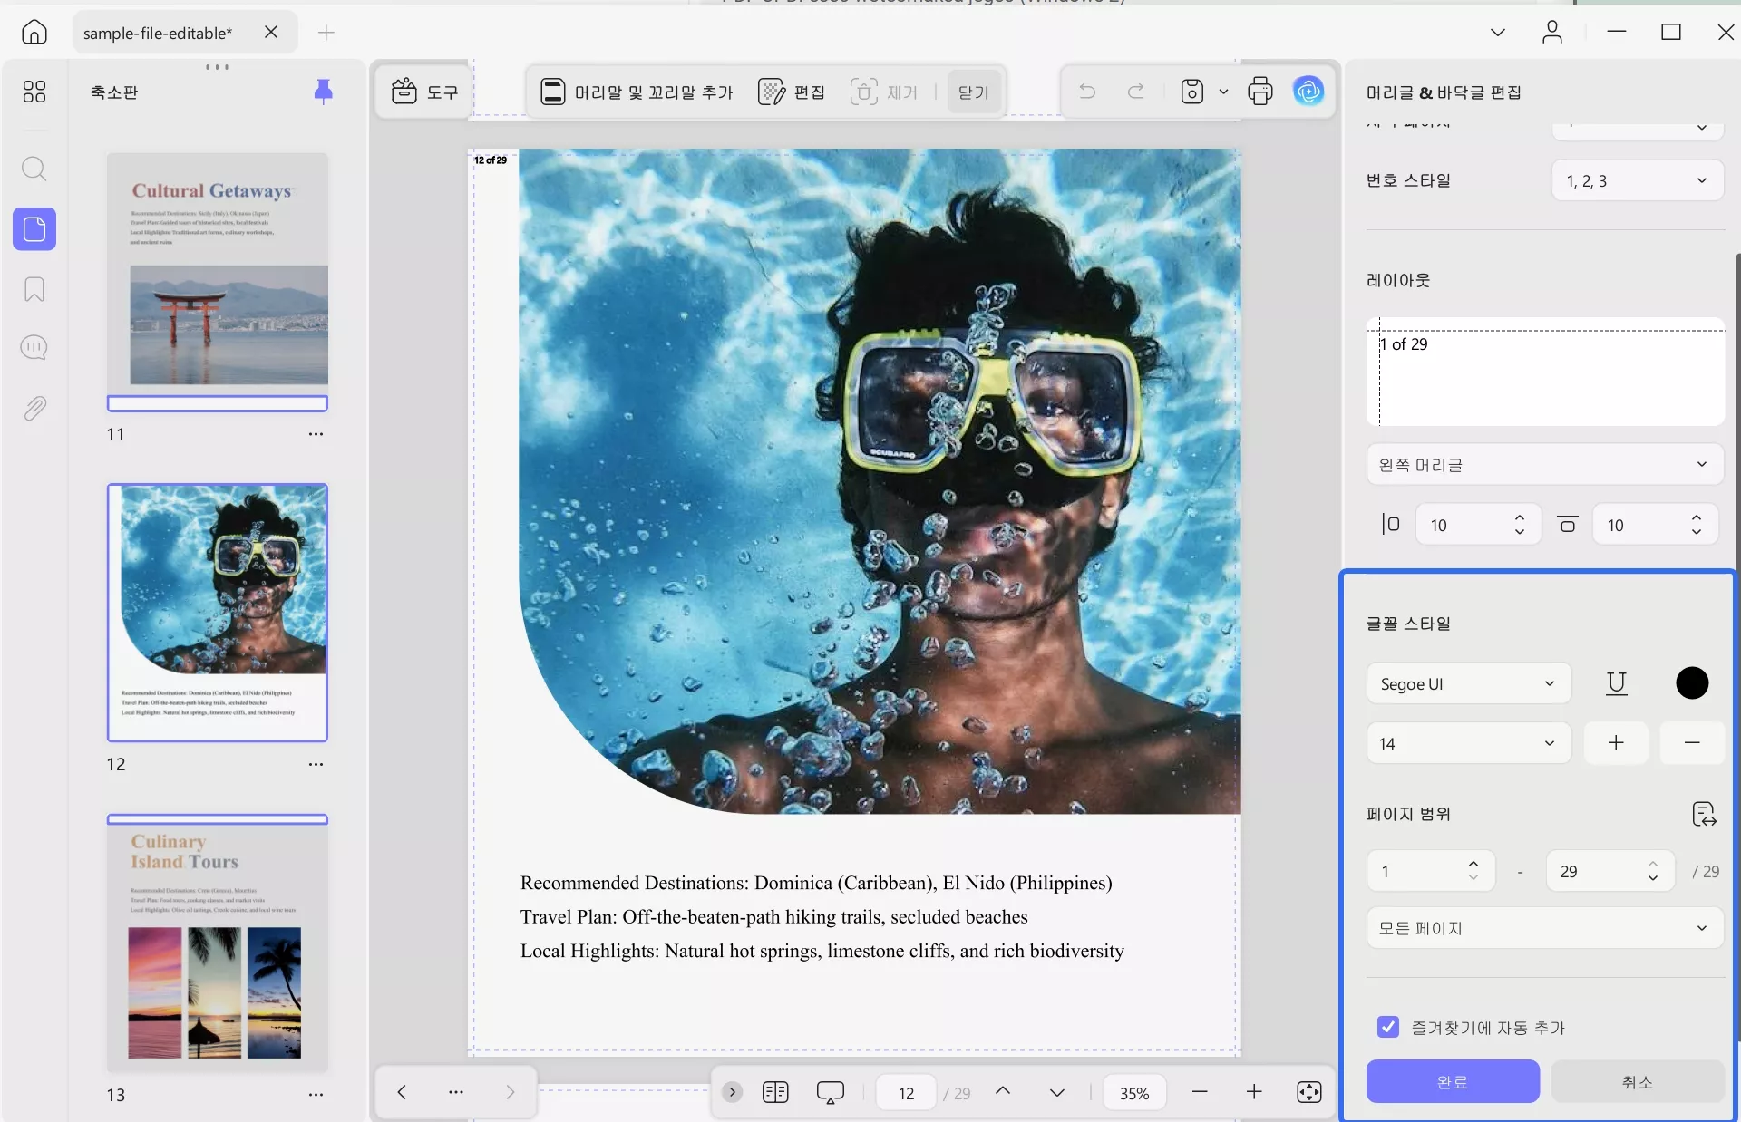Open the comments panel icon

pos(34,348)
